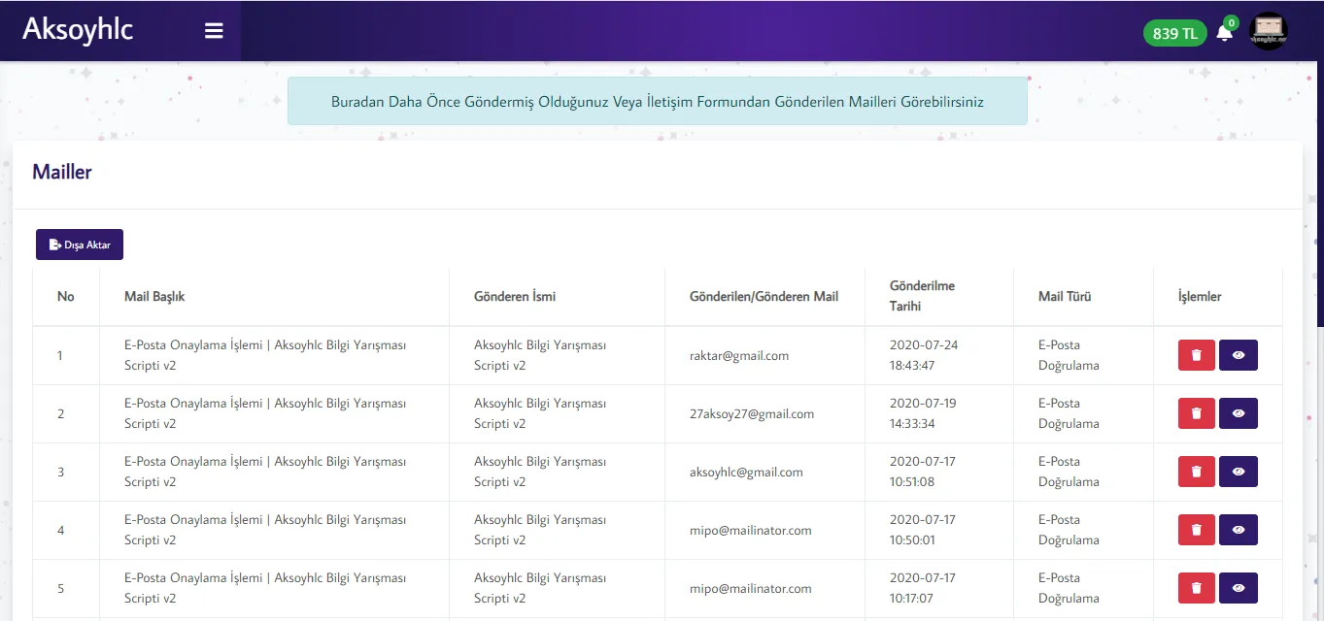Delete the mail to raktar@gmail.com

1196,355
